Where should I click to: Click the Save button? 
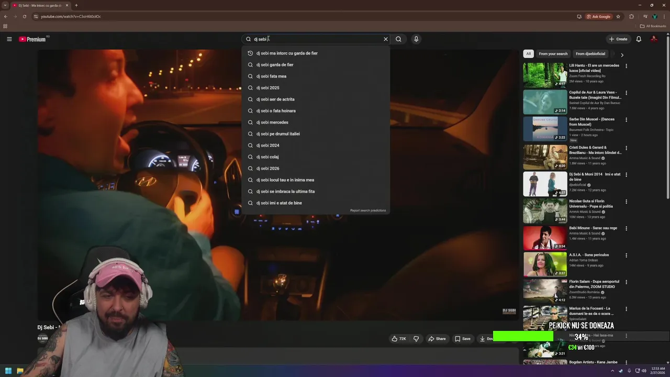tap(463, 339)
